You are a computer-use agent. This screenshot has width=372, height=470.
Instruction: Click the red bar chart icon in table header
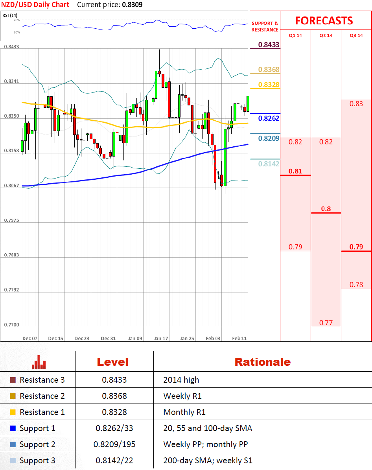point(39,362)
